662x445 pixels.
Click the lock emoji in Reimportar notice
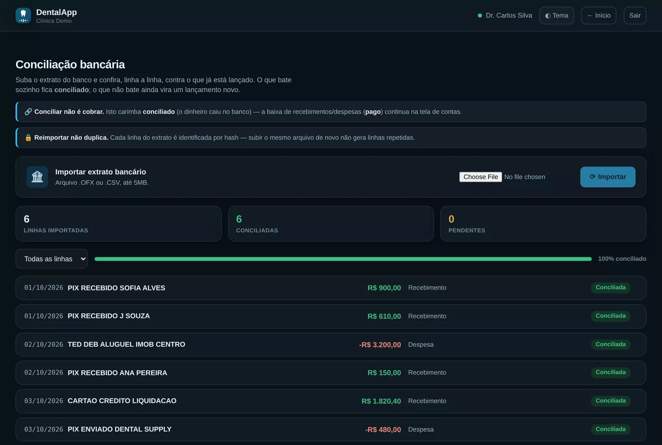click(28, 138)
